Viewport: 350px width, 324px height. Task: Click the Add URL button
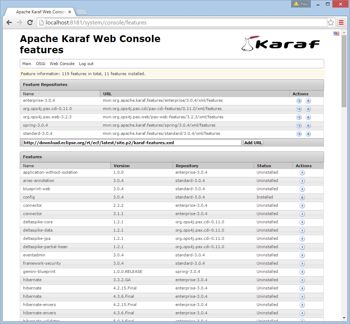point(253,143)
